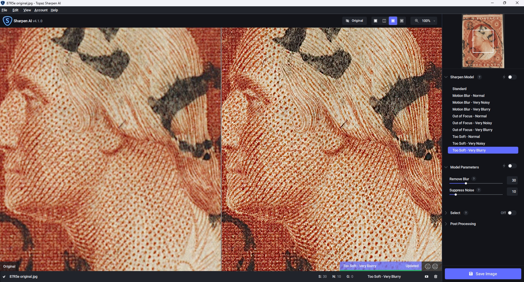Click the S: 30 status value

(323, 277)
